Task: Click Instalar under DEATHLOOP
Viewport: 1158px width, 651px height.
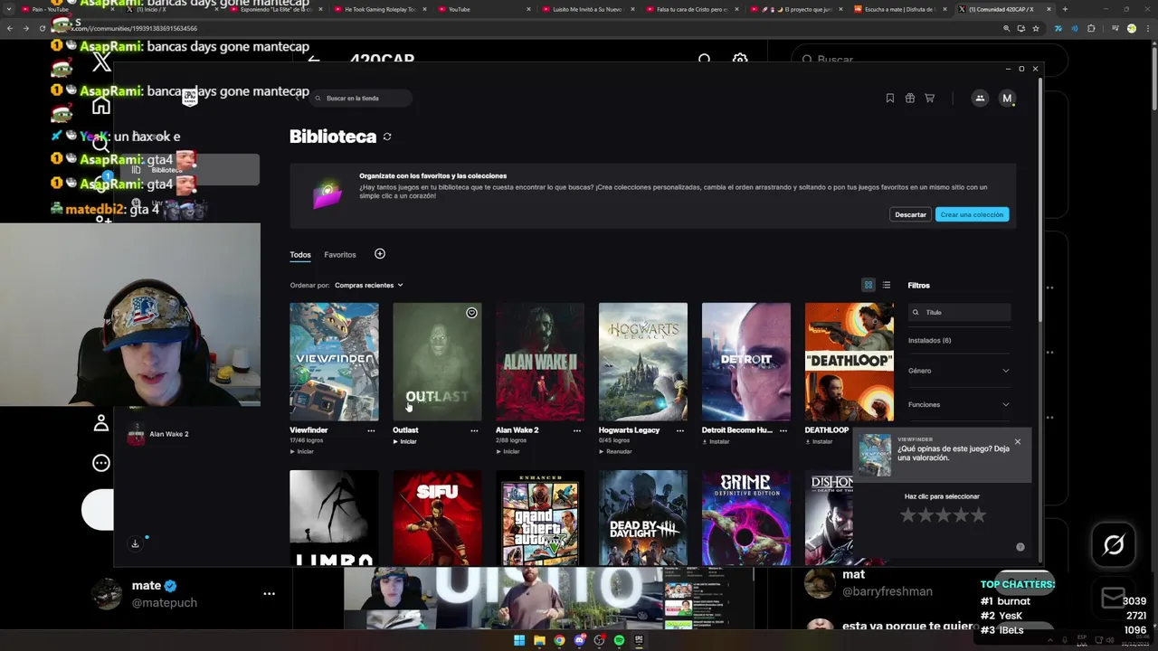Action: pyautogui.click(x=819, y=441)
